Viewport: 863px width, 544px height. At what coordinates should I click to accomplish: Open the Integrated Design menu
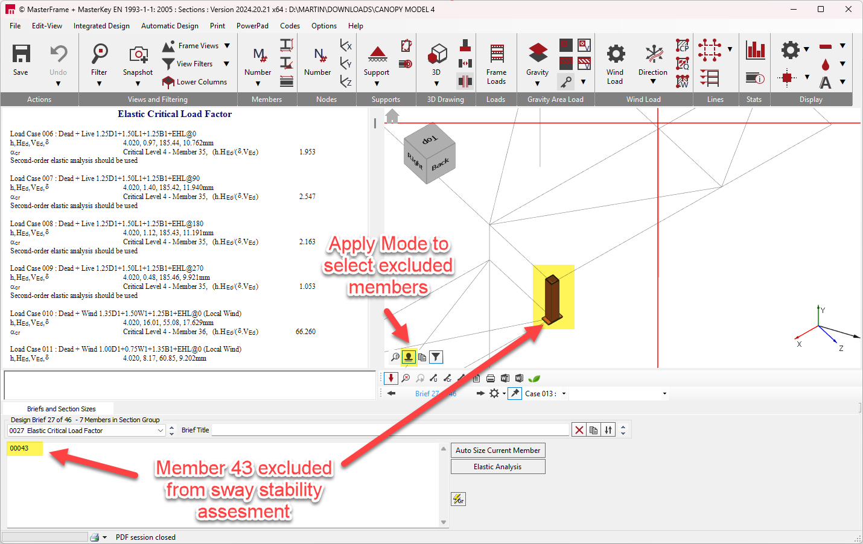[x=101, y=26]
